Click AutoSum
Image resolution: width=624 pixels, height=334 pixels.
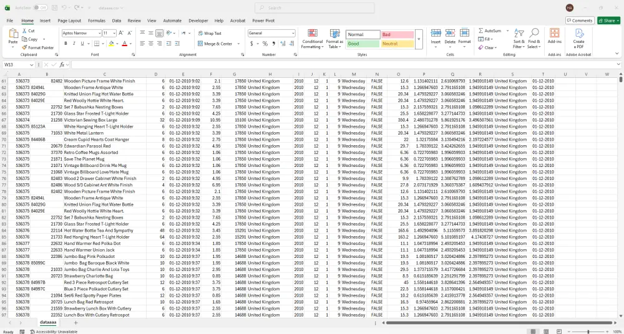(489, 31)
